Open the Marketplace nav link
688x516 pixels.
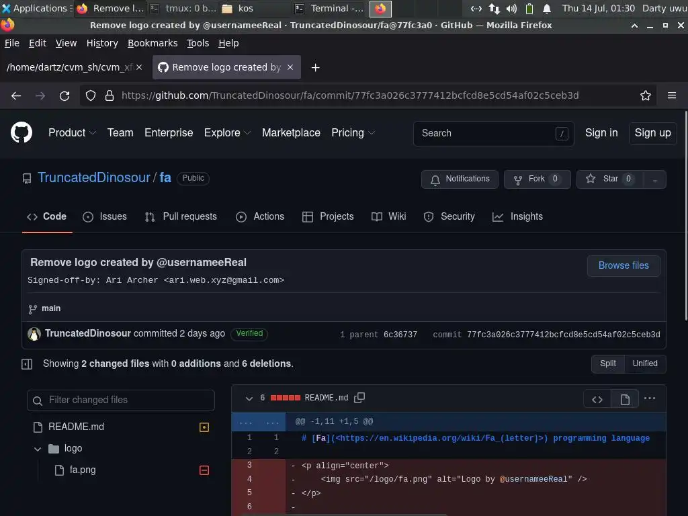pos(291,132)
